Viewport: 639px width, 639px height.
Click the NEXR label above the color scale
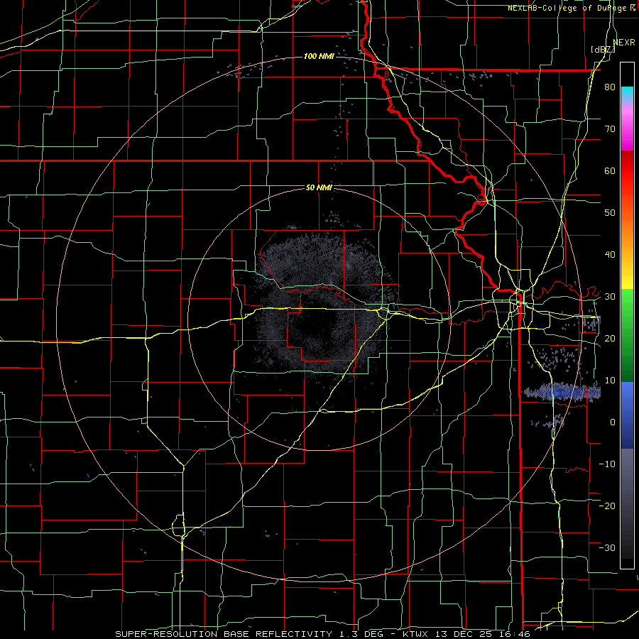coord(624,43)
